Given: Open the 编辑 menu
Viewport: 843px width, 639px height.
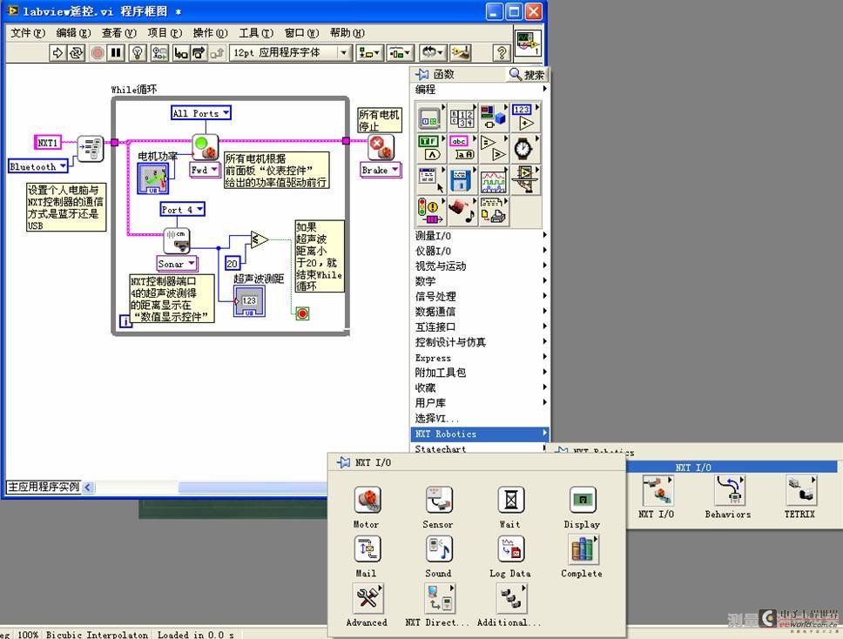Looking at the screenshot, I should click(x=74, y=33).
